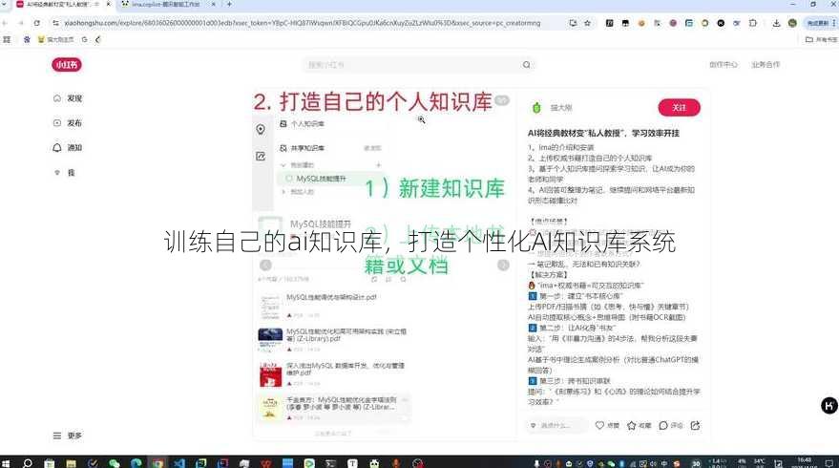Open the browser profile avatar
The height and width of the screenshot is (468, 839).
792,23
